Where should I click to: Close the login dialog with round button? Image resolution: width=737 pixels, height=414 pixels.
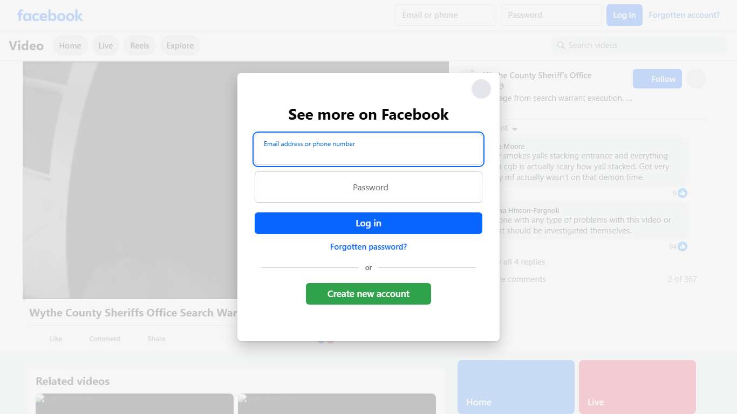pos(481,89)
